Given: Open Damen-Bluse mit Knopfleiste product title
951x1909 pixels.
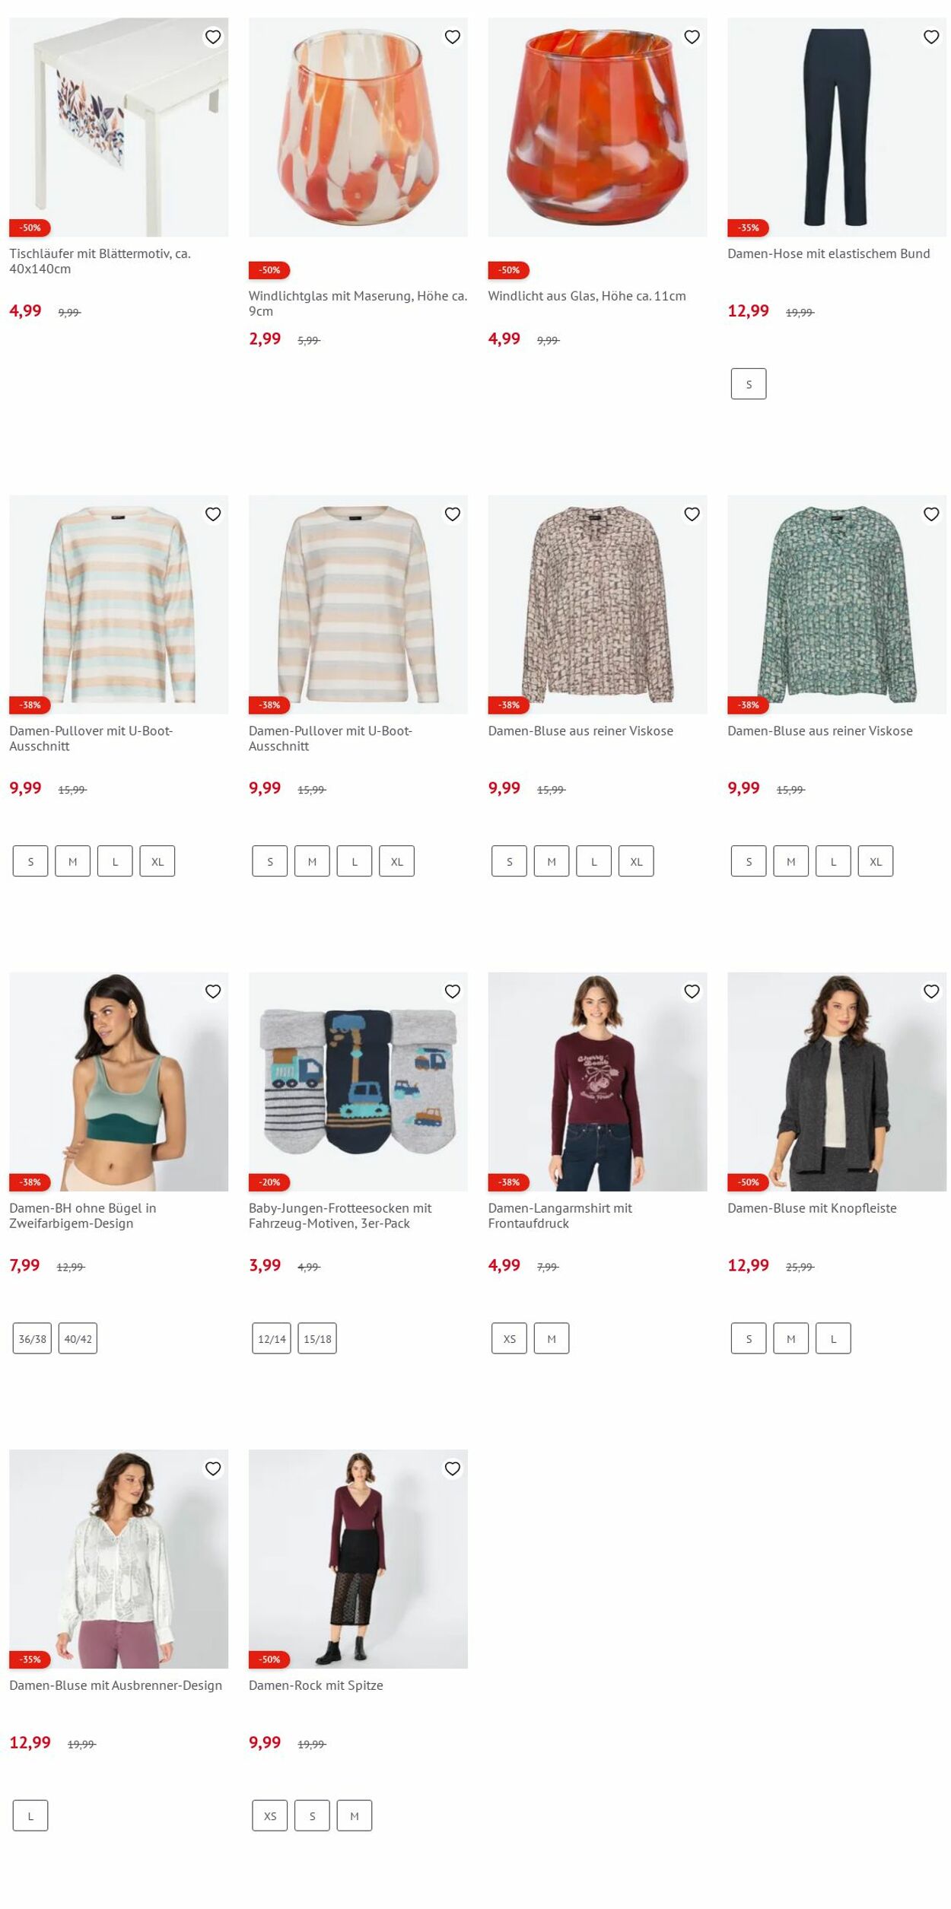Looking at the screenshot, I should pos(812,1208).
